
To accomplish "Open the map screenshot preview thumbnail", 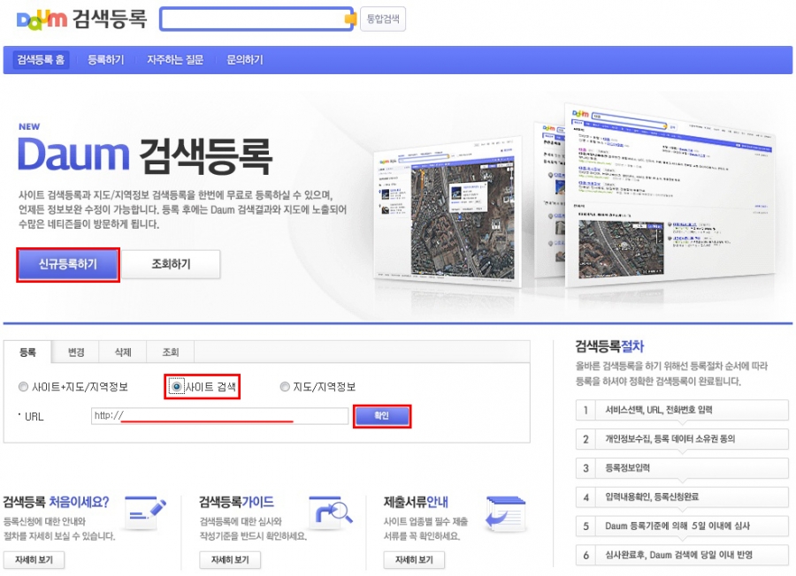I will [x=447, y=210].
